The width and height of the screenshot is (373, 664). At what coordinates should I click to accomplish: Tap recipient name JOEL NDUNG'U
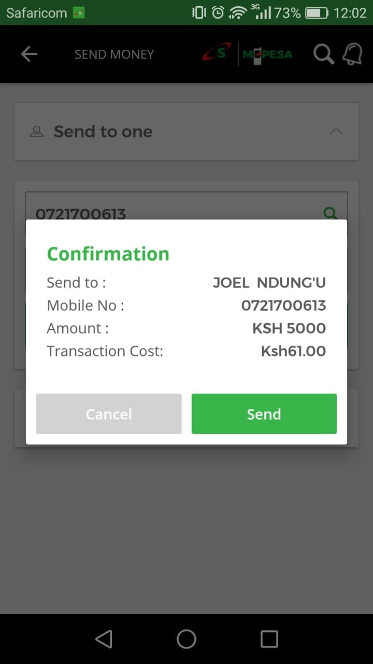click(269, 283)
